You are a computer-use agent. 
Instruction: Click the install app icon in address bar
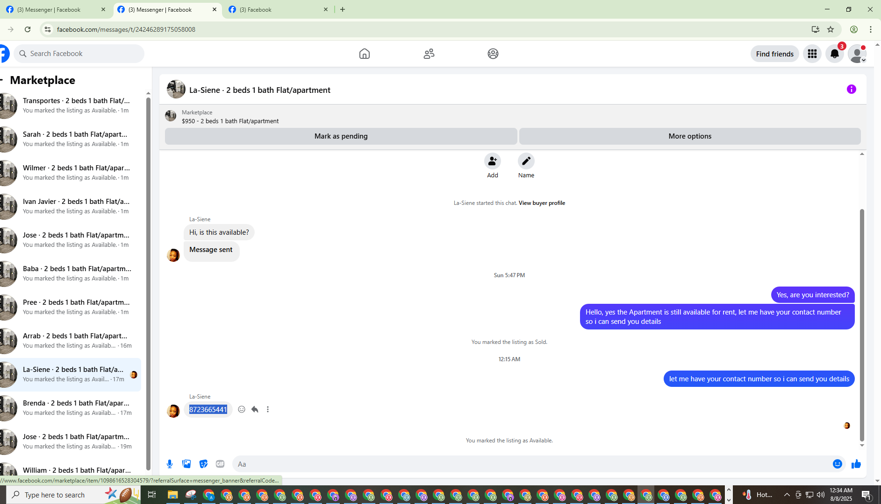(x=816, y=29)
